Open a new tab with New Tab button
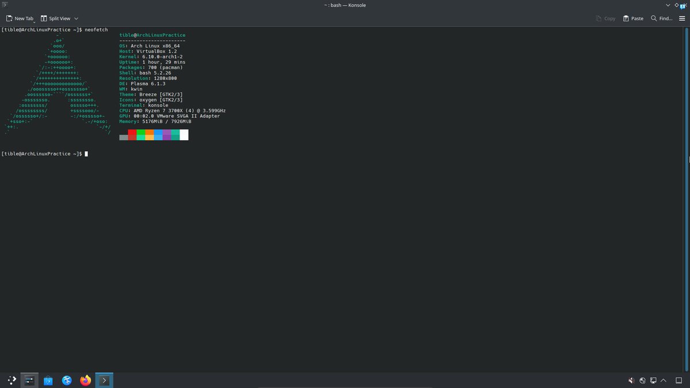The height and width of the screenshot is (388, 690). click(20, 18)
